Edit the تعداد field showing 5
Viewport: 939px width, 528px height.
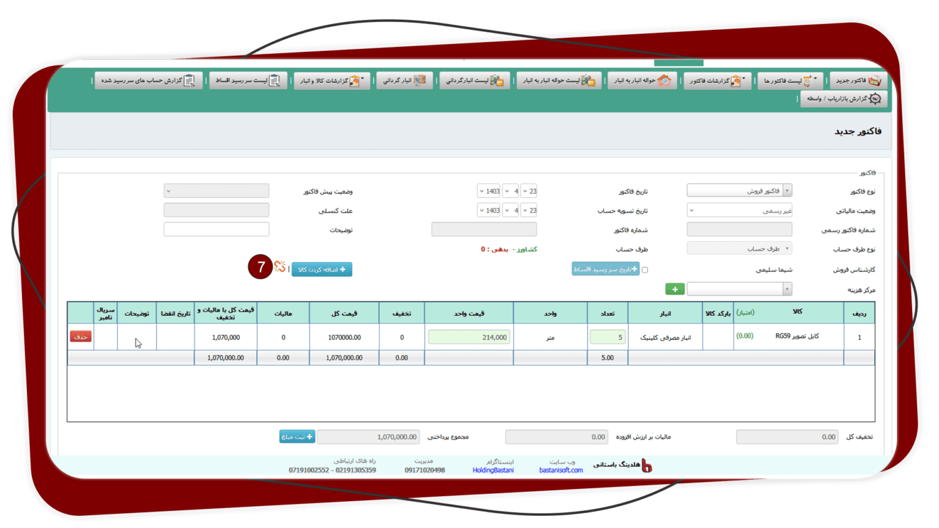607,337
